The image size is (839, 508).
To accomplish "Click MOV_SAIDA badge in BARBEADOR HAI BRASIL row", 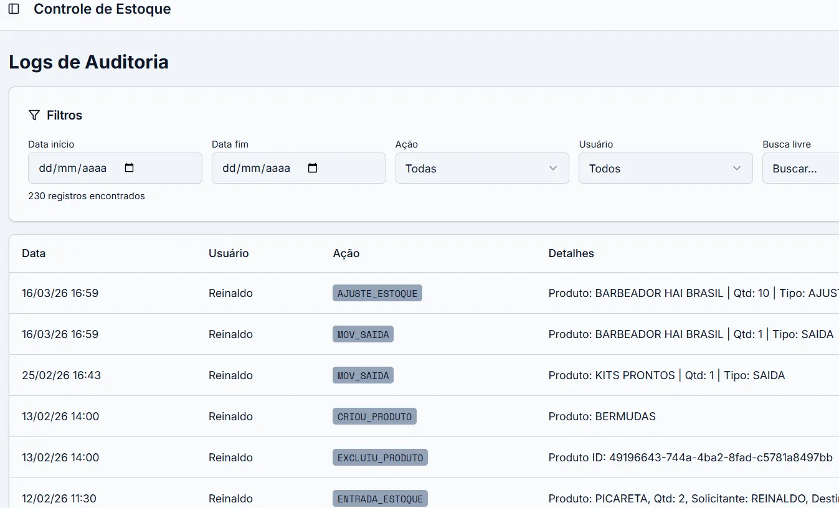I will (363, 334).
